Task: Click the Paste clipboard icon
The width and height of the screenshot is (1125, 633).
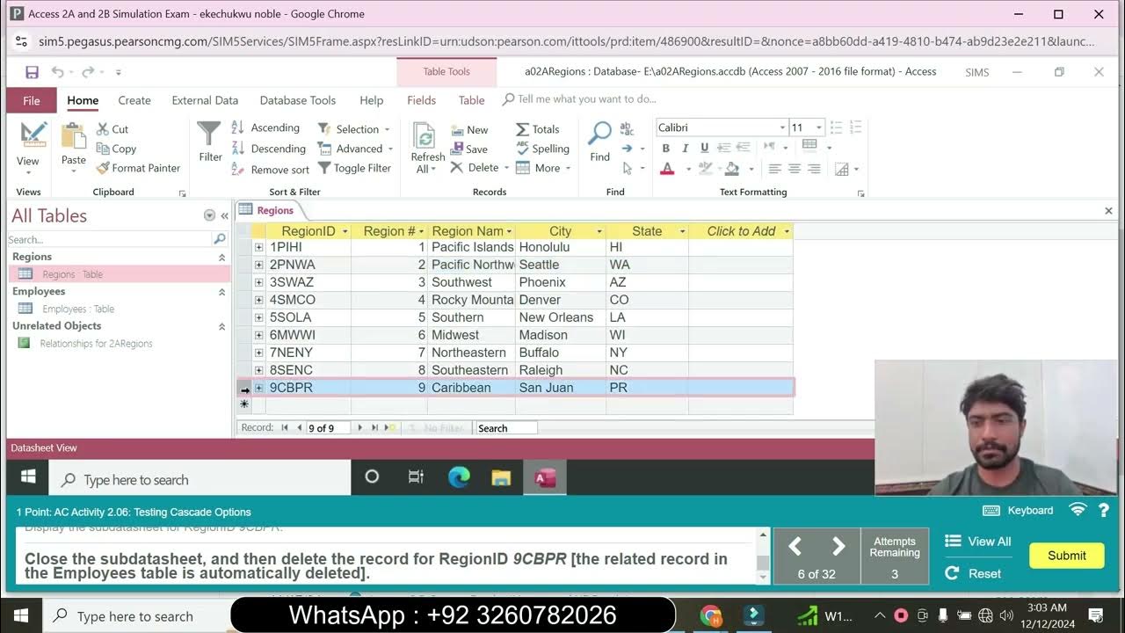Action: point(74,145)
